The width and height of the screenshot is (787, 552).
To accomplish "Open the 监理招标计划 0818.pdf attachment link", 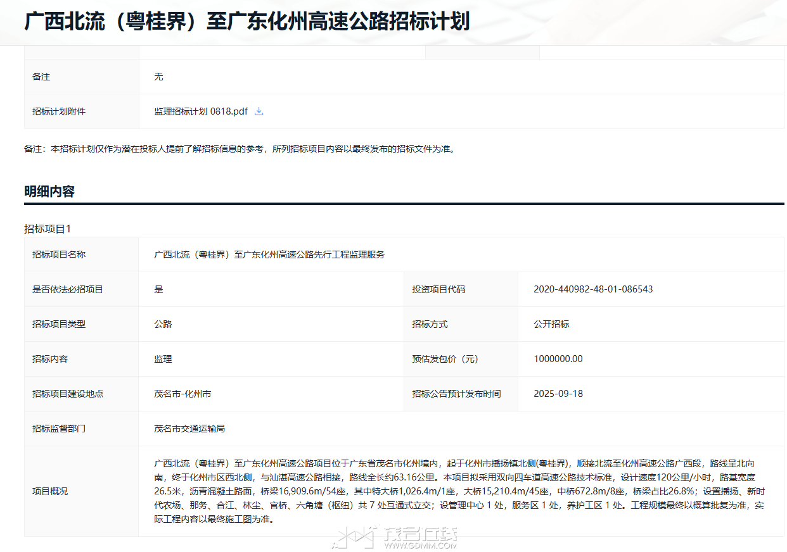I will pos(200,111).
